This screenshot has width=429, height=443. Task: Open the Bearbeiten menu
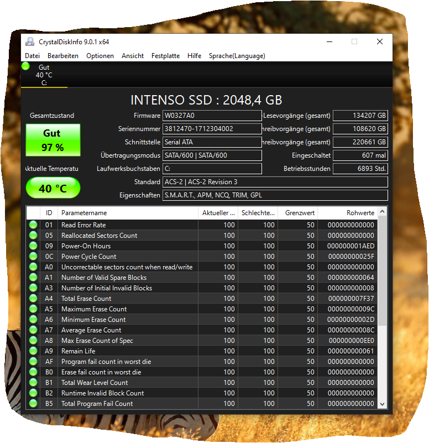(x=63, y=56)
